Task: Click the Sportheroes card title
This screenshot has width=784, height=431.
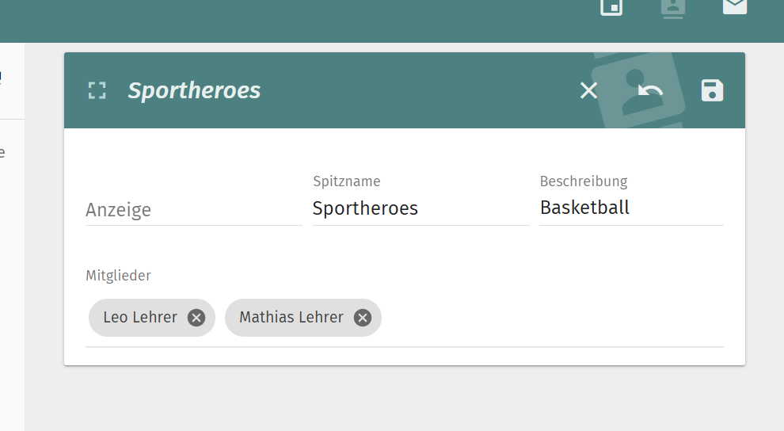Action: (194, 90)
